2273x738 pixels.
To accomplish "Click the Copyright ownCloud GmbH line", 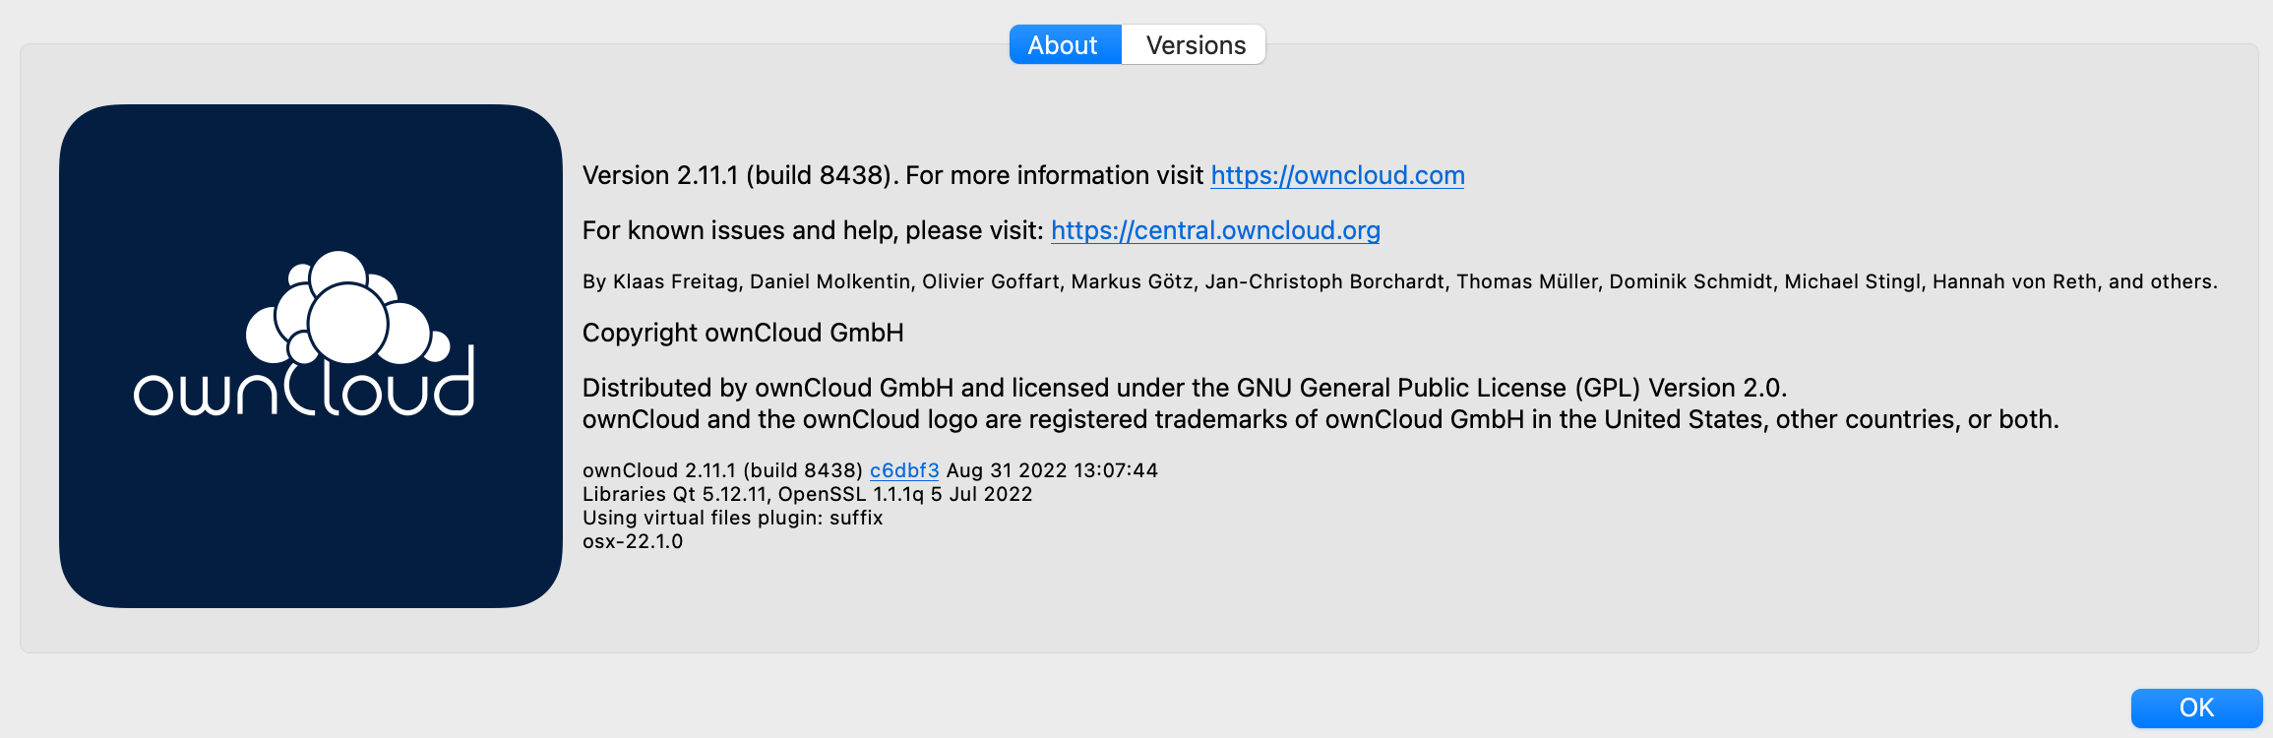I will 742,332.
